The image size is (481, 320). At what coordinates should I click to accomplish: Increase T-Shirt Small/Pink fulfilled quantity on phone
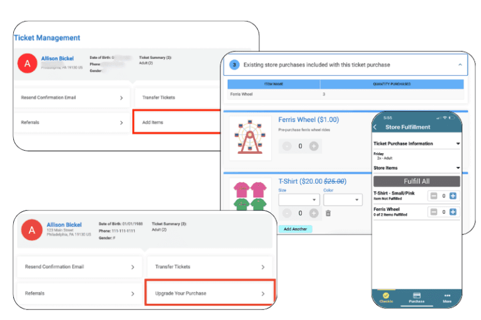click(453, 196)
